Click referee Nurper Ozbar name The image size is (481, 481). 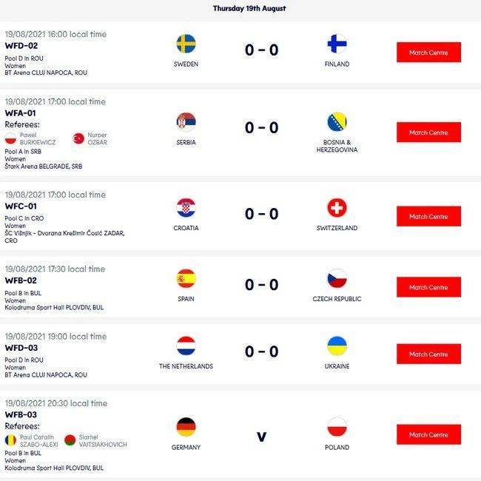(x=97, y=138)
